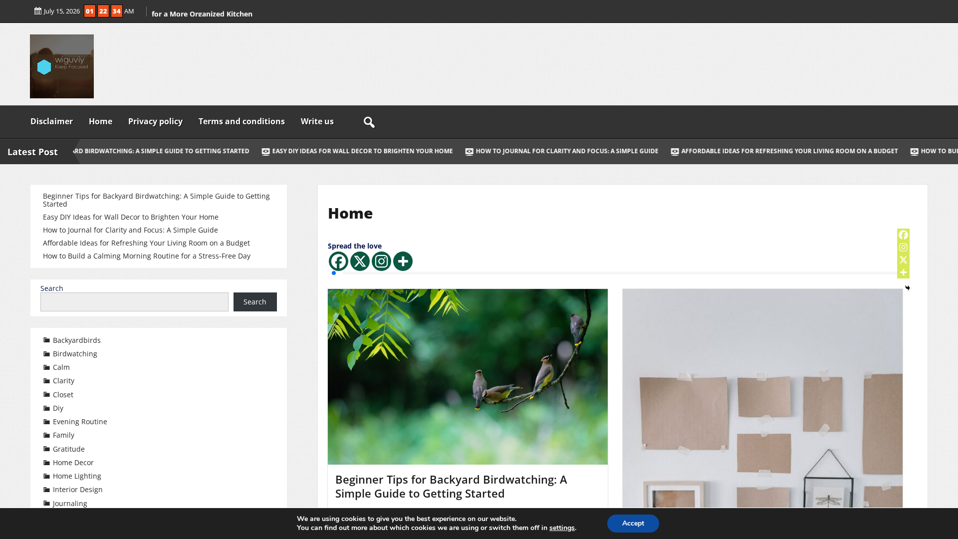Open the Journaling category
958x539 pixels.
click(x=70, y=504)
